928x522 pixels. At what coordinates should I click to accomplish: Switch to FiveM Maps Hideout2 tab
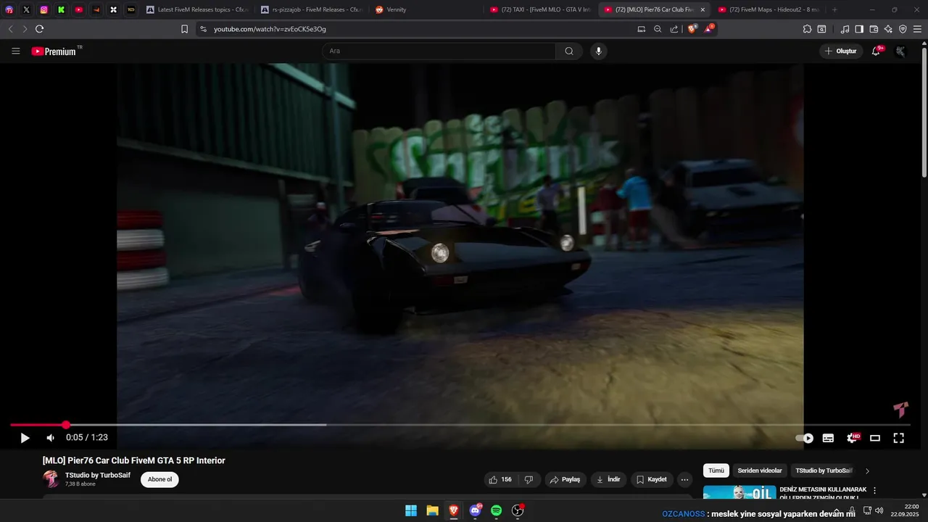tap(770, 9)
